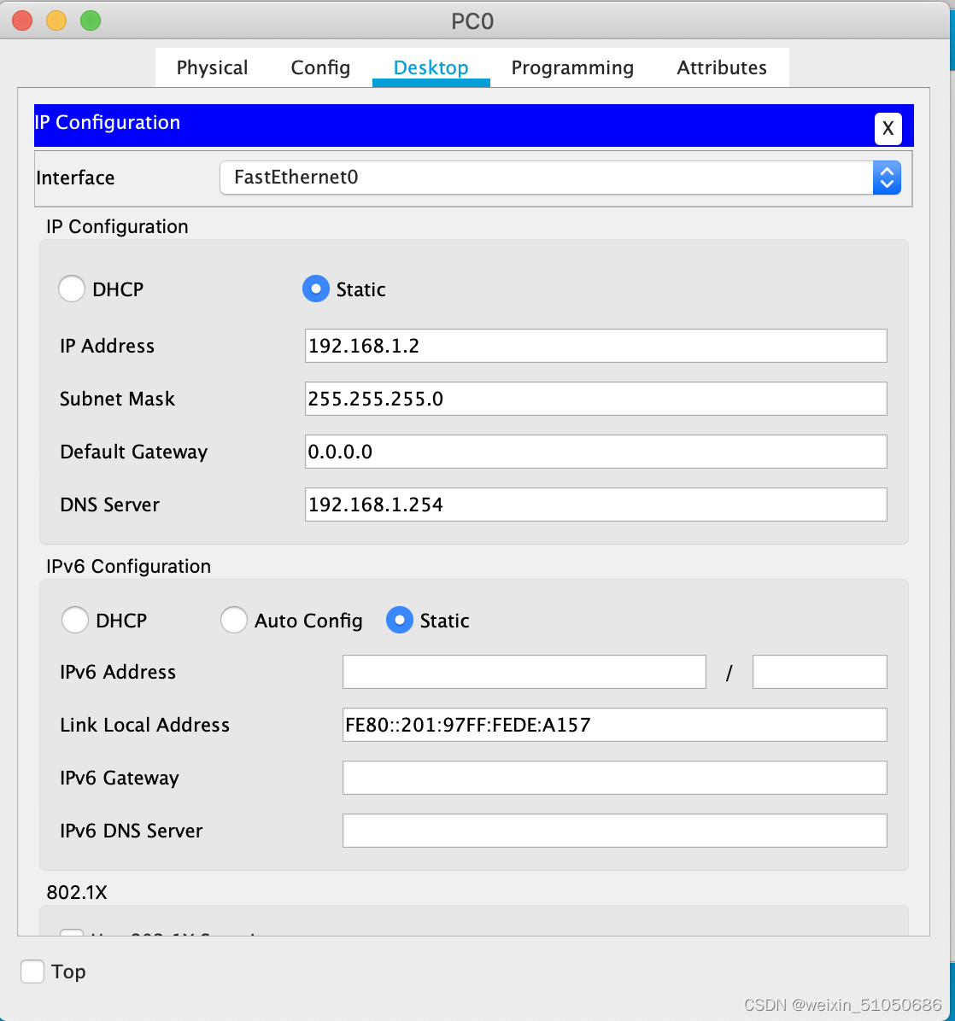Choose Auto Config for IPv6

point(234,620)
